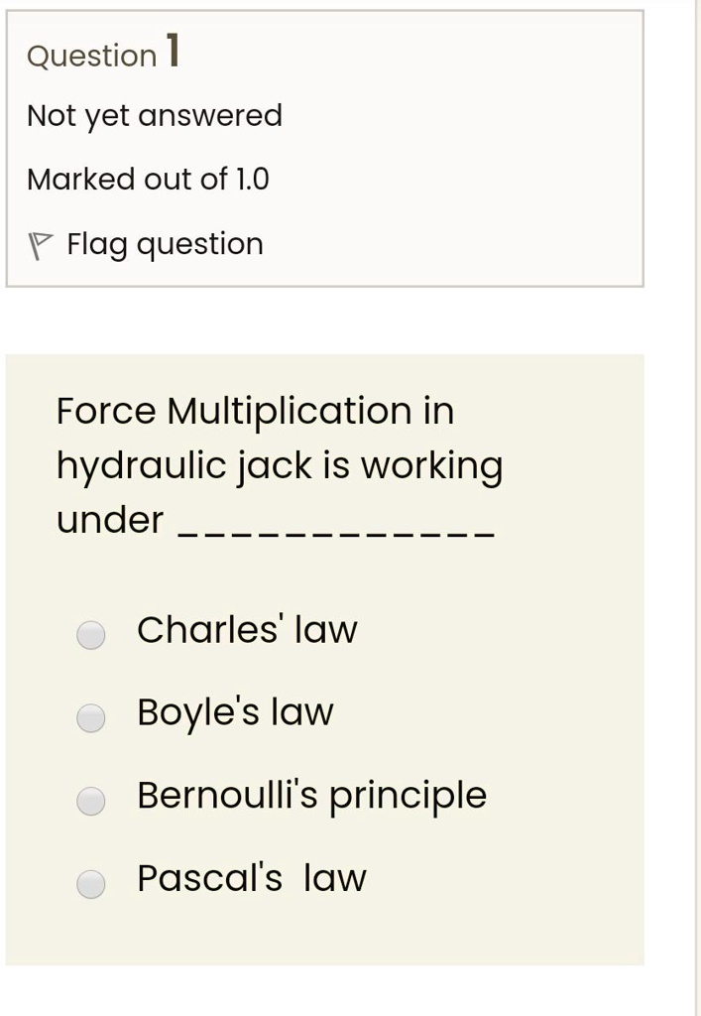Select the Charles' law radio button
Screen dimensions: 701x1016
pyautogui.click(x=90, y=632)
